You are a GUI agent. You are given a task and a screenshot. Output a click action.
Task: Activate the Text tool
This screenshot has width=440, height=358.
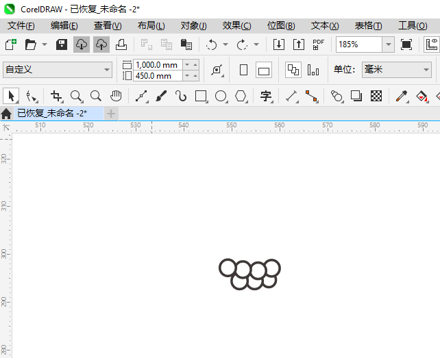266,96
